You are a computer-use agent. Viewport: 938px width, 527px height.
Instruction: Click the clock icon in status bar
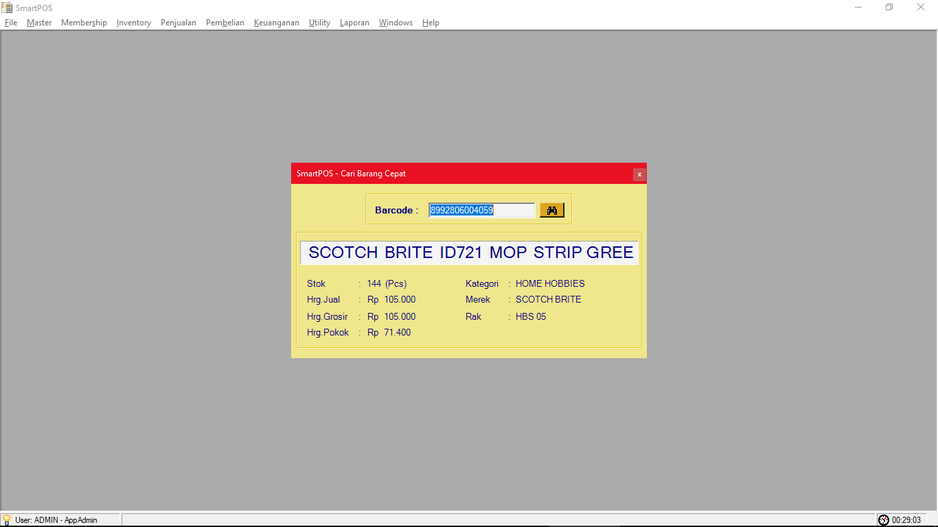[884, 520]
